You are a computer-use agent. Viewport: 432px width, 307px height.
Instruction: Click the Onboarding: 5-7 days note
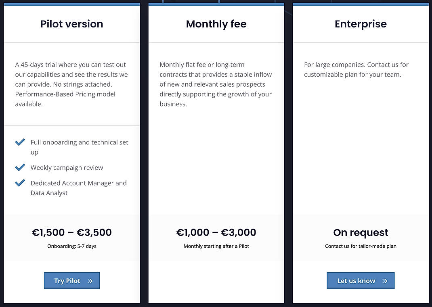[x=72, y=246]
